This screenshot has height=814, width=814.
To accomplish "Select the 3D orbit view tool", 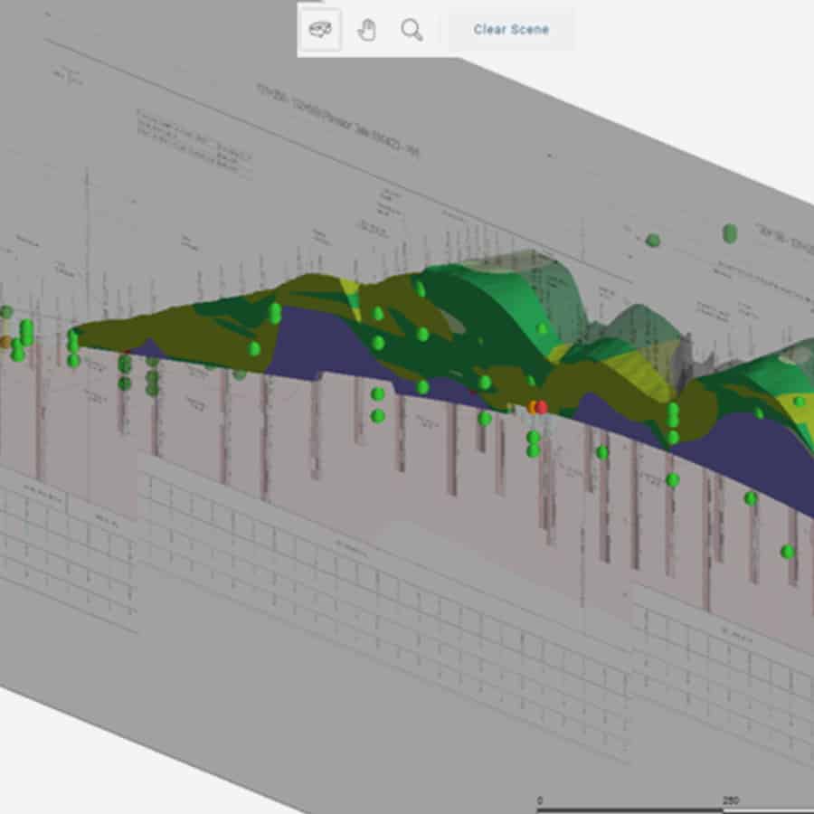I will (320, 30).
